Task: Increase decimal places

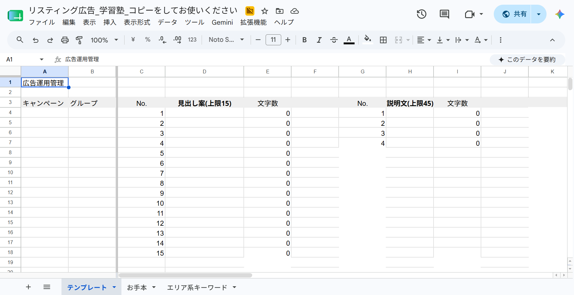Action: click(177, 40)
